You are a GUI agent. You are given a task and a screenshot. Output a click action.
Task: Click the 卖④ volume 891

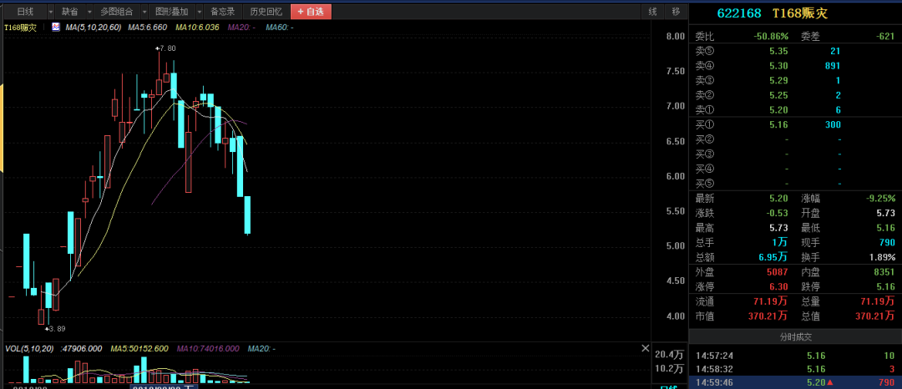click(833, 65)
